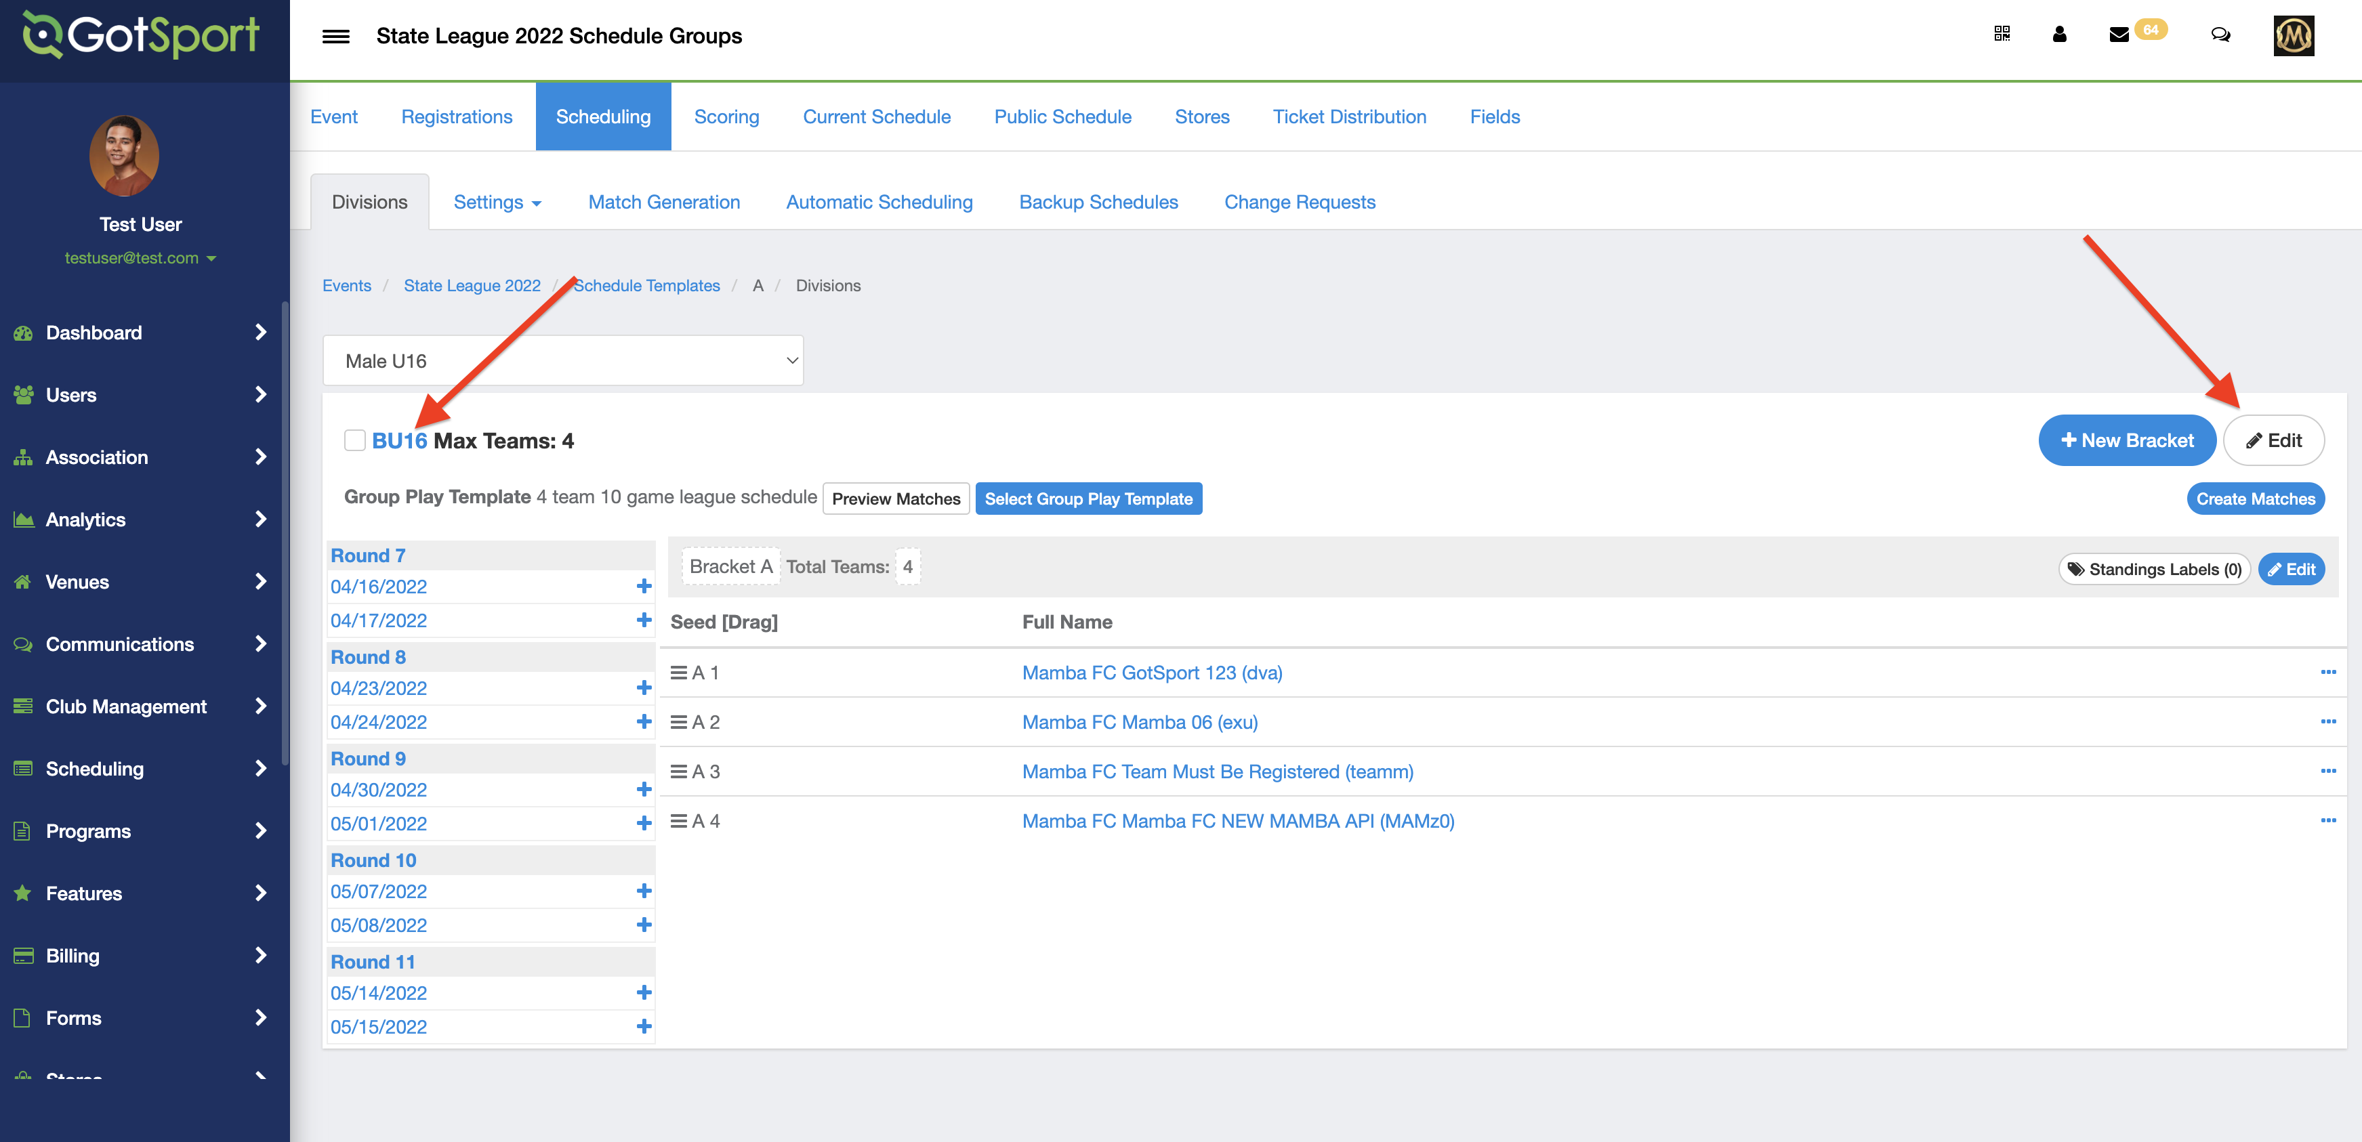Add match on 05/08/2022 plus icon
Image resolution: width=2362 pixels, height=1142 pixels.
click(644, 925)
